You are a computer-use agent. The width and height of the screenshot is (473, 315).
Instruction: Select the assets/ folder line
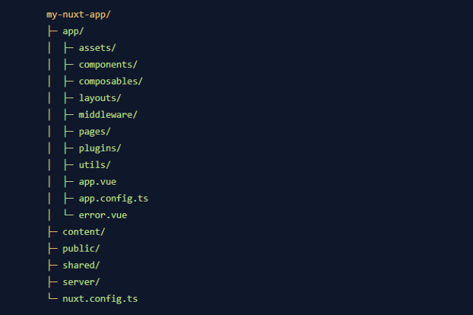click(x=97, y=48)
